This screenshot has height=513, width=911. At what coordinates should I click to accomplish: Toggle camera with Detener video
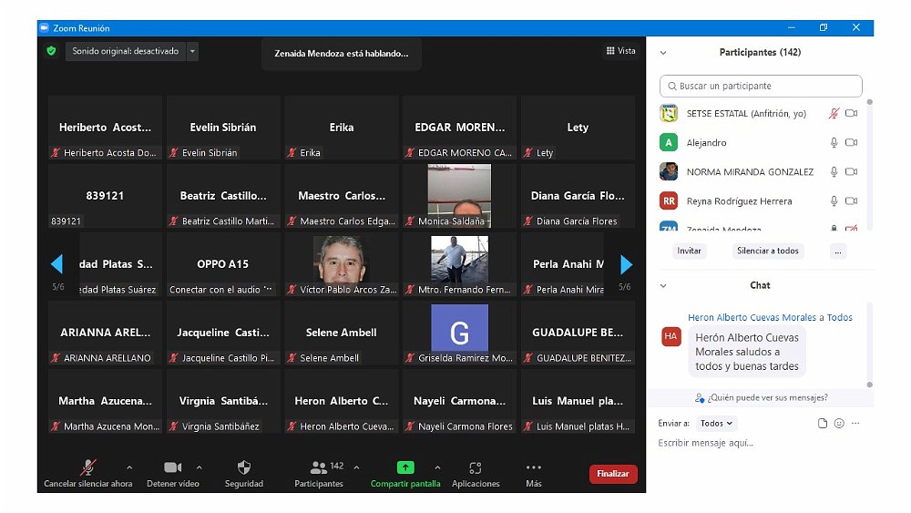point(172,467)
